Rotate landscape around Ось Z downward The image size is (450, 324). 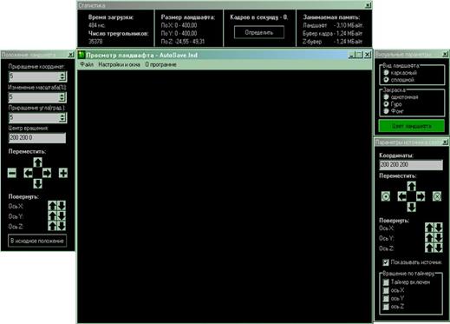[62, 226]
